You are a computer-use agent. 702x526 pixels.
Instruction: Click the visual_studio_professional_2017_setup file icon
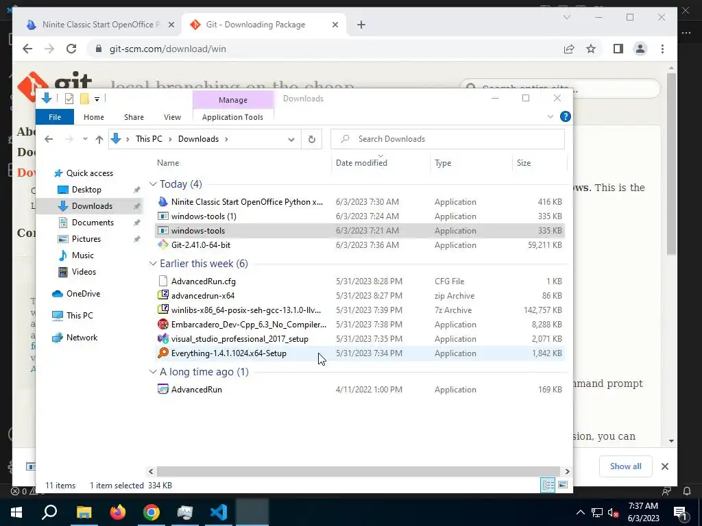(x=163, y=338)
